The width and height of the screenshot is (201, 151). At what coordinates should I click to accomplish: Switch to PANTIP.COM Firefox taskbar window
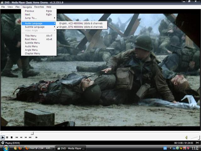[x=39, y=148]
